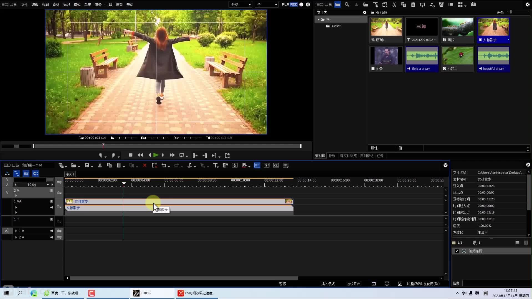Click the Export (output) icon on the player
Viewport: 532px width, 299px height.
click(x=227, y=156)
